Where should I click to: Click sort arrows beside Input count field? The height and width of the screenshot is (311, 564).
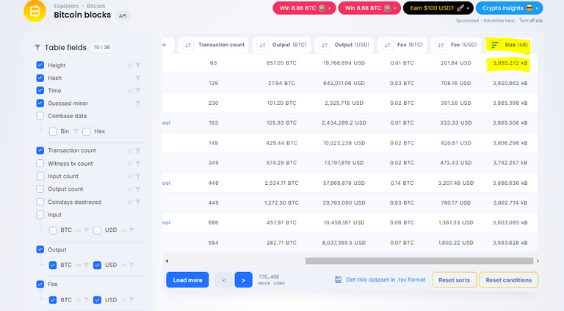click(129, 177)
